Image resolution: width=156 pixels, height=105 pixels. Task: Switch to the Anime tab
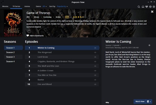[x=27, y=6]
